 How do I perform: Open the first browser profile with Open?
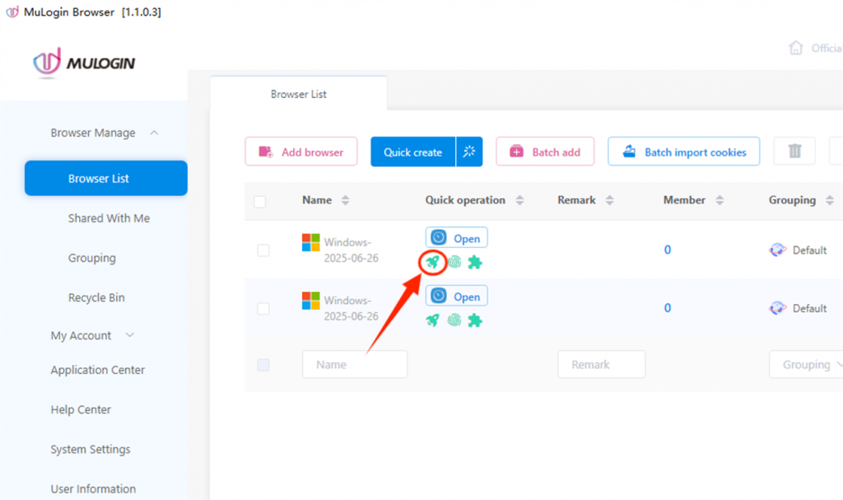(456, 238)
